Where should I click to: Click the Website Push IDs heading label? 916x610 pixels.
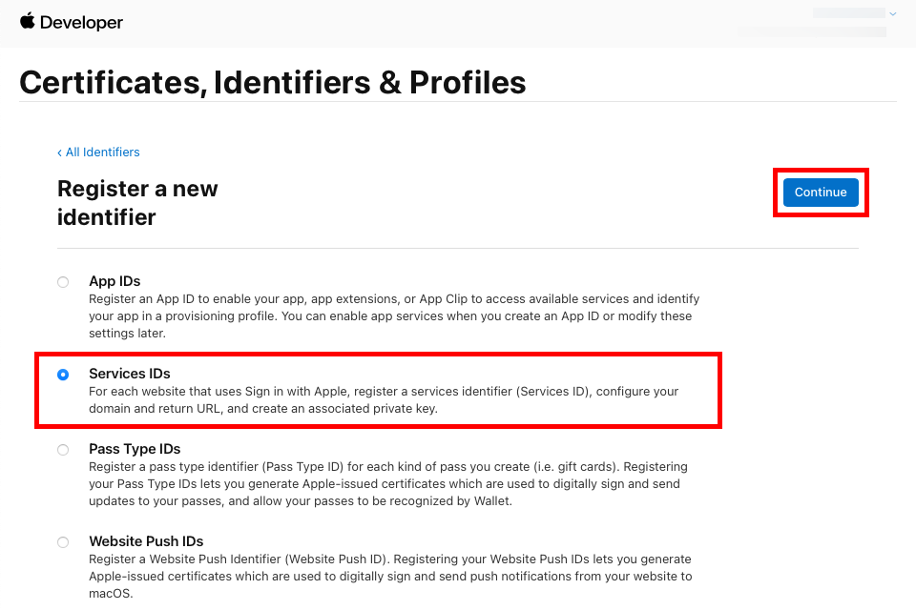(146, 541)
